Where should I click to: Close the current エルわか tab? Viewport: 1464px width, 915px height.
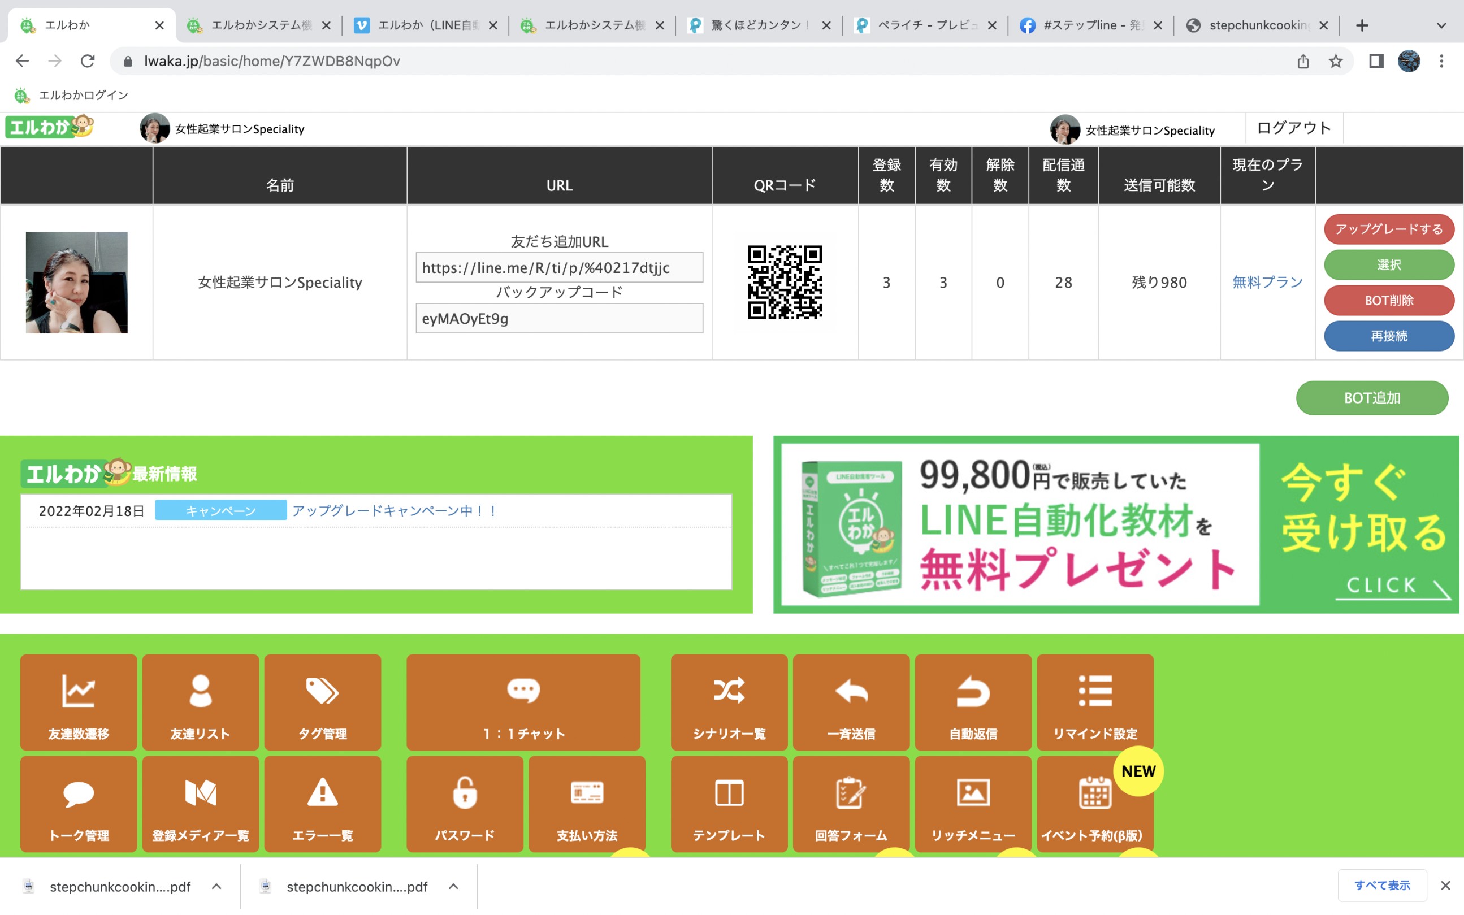[159, 25]
